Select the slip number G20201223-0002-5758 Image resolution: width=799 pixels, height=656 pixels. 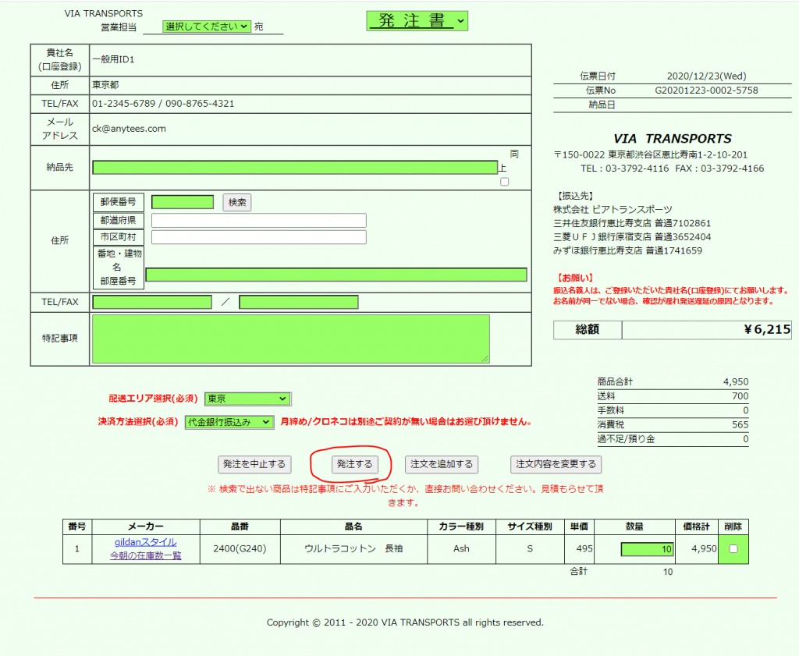[x=706, y=90]
